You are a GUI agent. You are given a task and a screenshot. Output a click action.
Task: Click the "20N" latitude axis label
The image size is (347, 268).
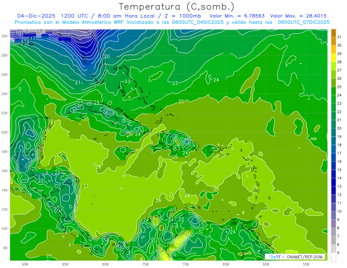click(5, 132)
